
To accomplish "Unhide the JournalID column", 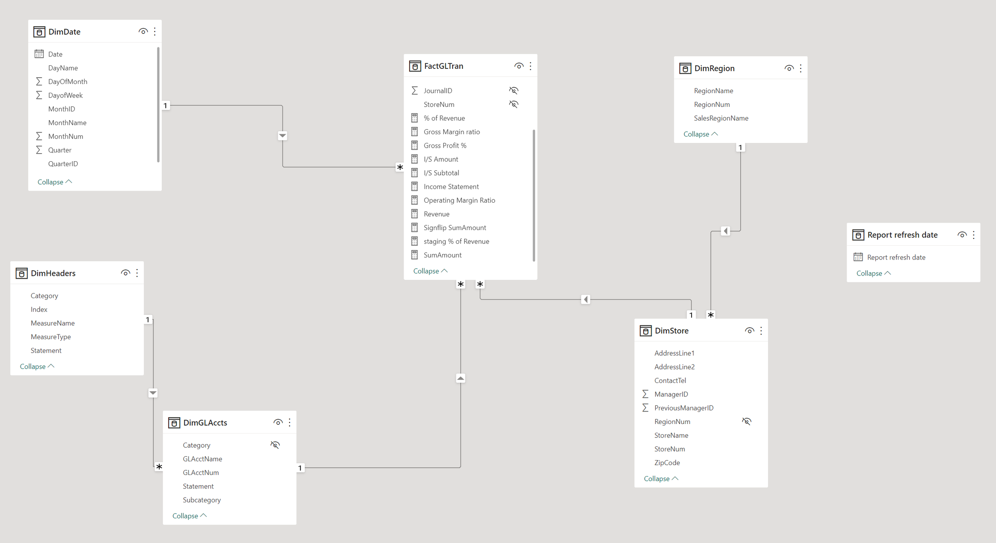I will (514, 91).
